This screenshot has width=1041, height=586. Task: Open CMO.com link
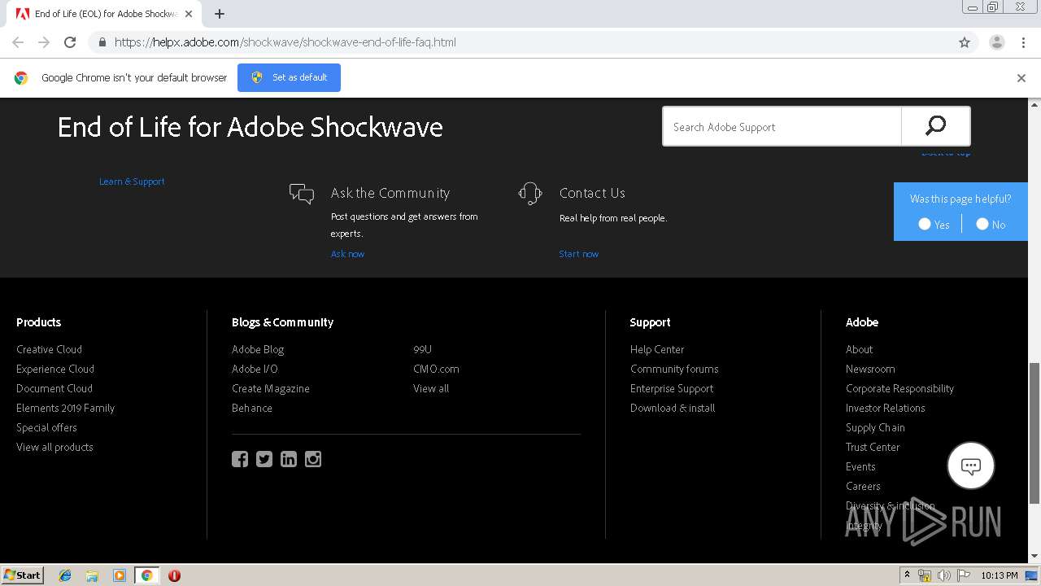tap(436, 369)
